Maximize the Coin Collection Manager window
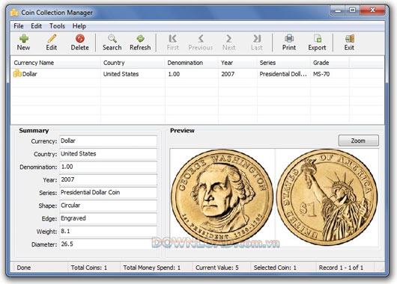 [353, 10]
